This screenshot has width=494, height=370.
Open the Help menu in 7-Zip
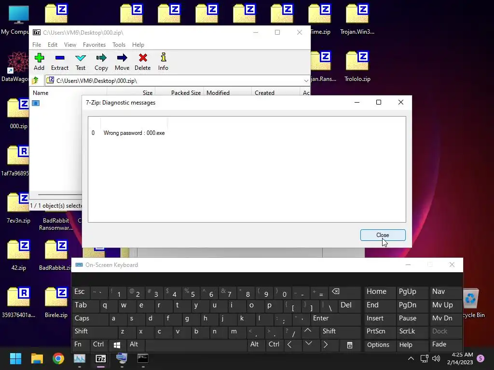138,45
